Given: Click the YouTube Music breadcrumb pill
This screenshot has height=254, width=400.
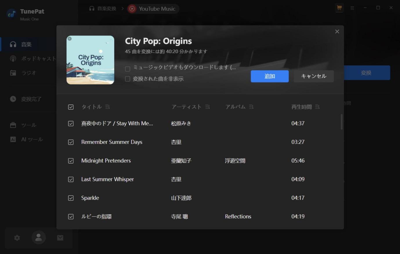Looking at the screenshot, I should [x=153, y=9].
